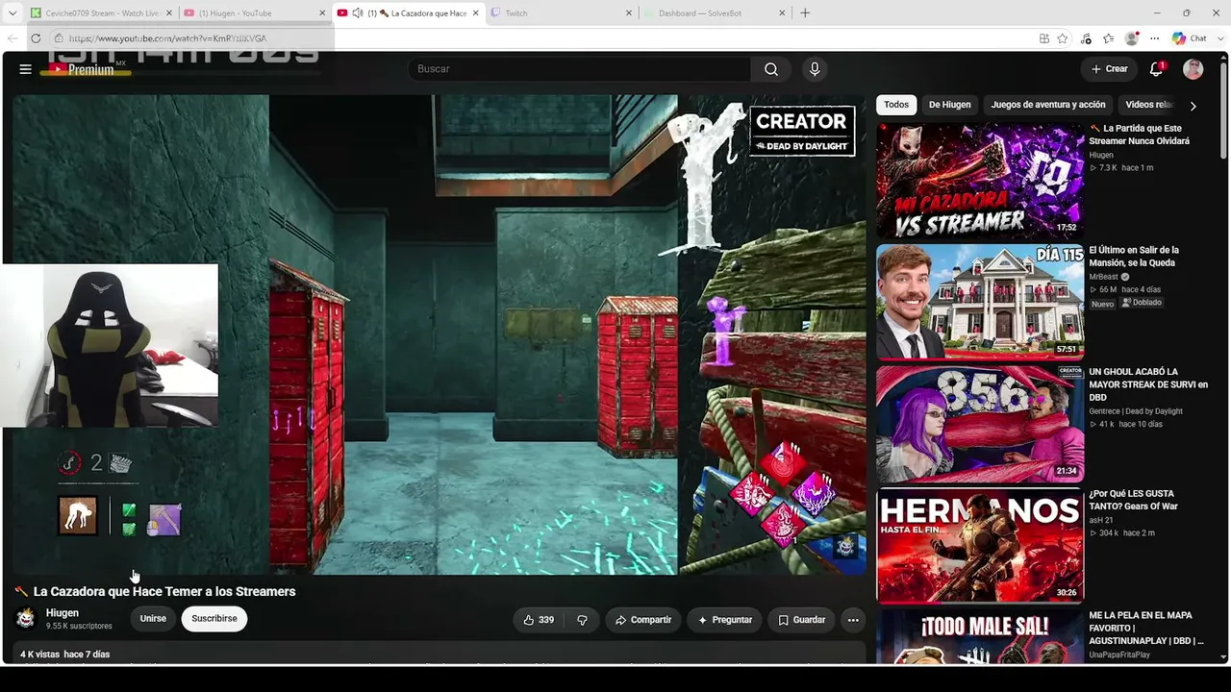Screen dimensions: 1231x692
Task: Click the video player area
Action: click(x=440, y=334)
